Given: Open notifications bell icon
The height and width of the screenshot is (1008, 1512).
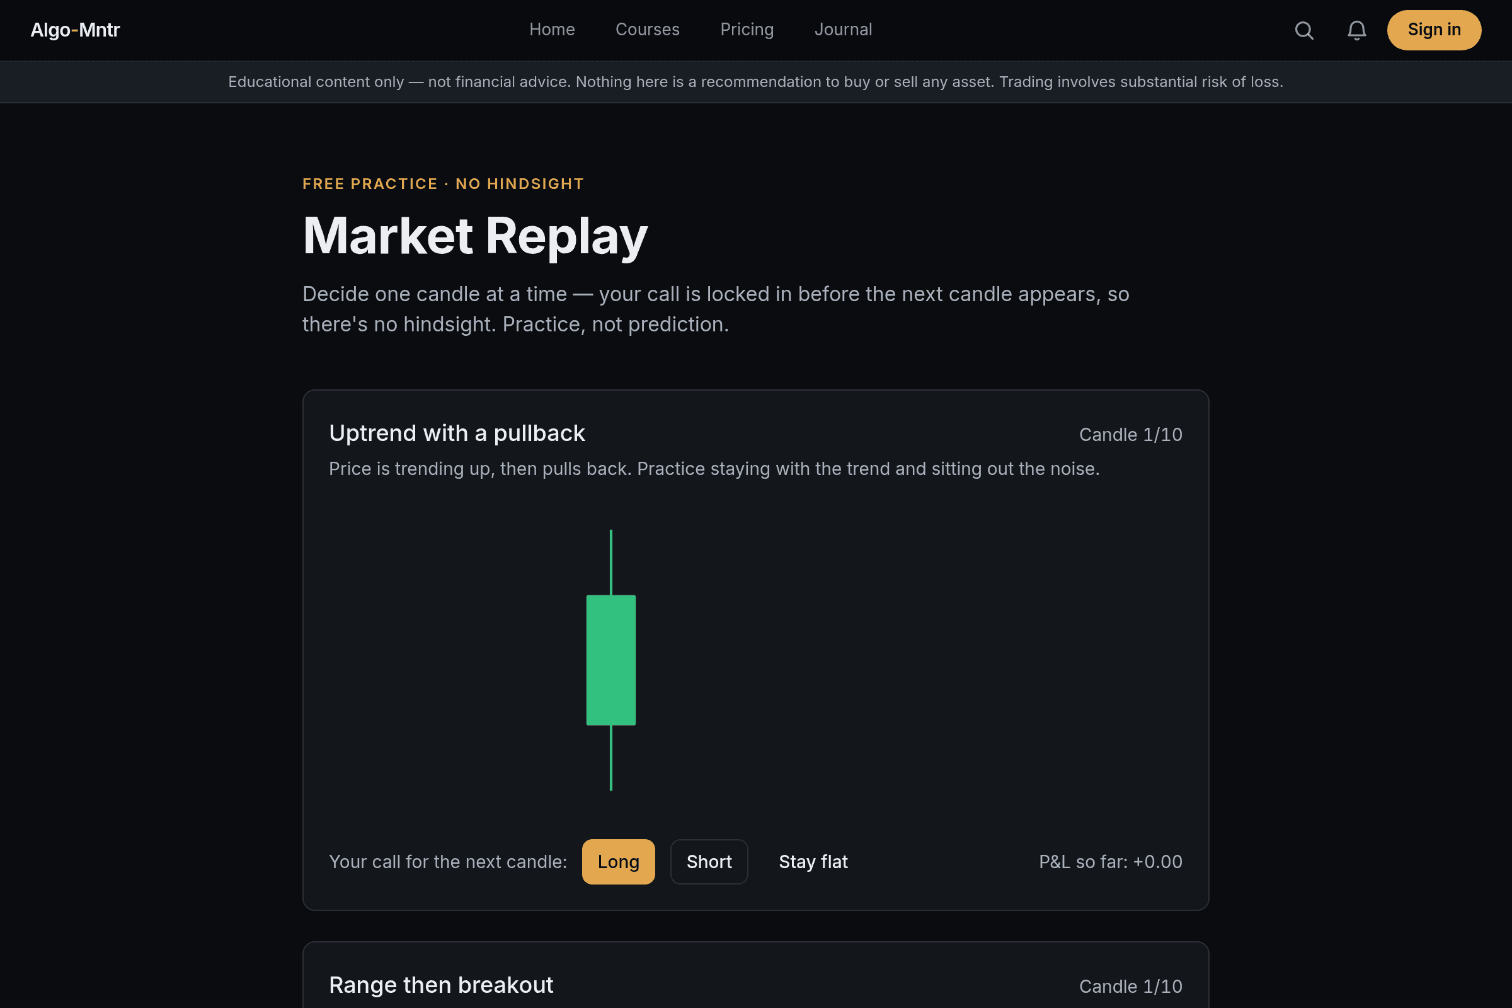Looking at the screenshot, I should [1356, 30].
